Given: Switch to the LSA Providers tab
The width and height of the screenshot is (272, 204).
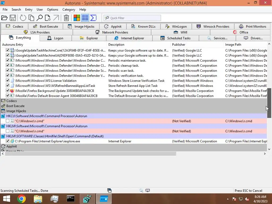Looking at the screenshot, I should tap(37, 32).
